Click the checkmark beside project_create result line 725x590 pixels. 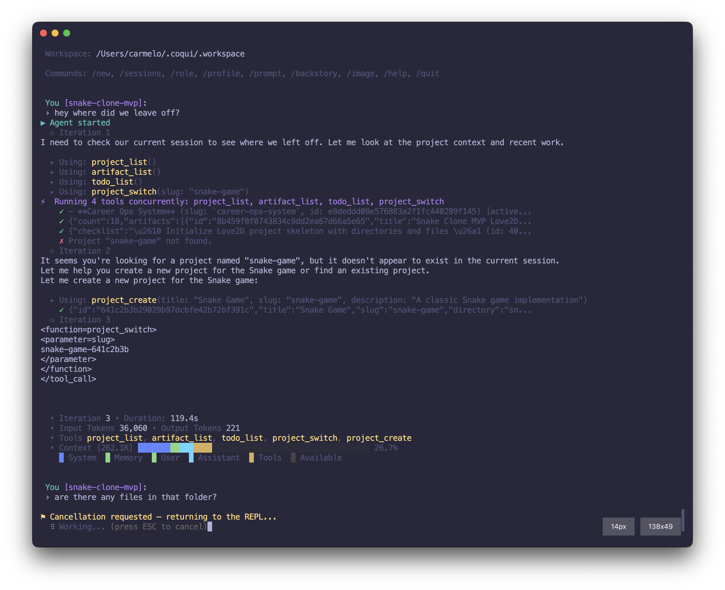coord(61,310)
